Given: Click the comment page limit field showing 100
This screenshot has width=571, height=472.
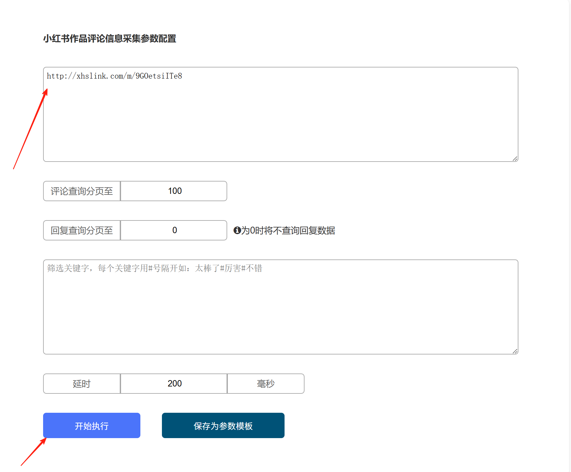Looking at the screenshot, I should point(174,191).
